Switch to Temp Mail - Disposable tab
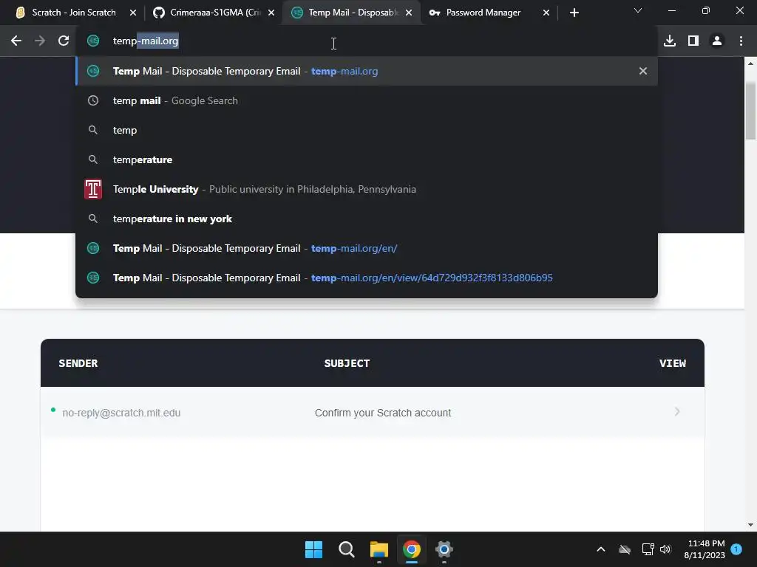757x567 pixels. pos(352,13)
